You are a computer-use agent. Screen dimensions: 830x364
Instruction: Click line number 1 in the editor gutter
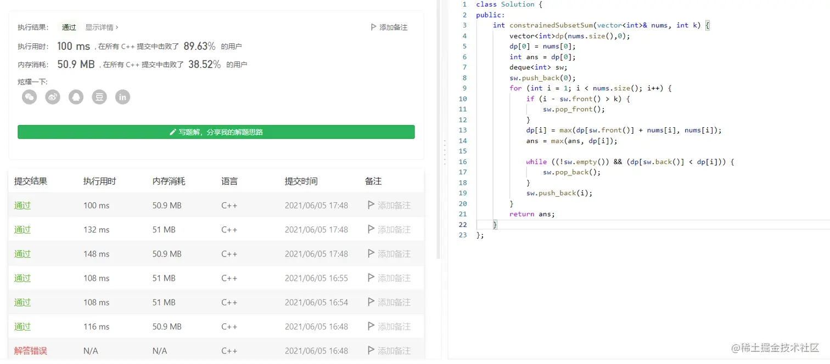point(464,4)
